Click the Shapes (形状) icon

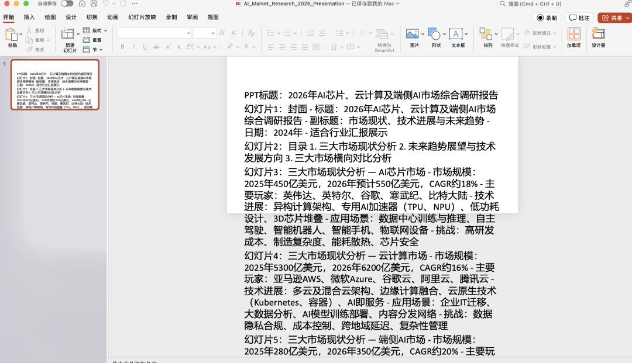tap(434, 34)
